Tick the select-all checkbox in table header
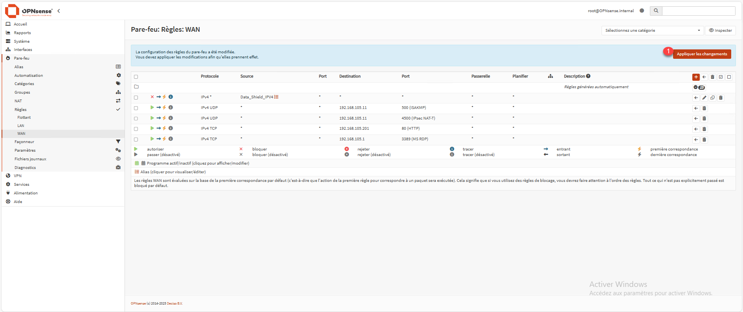This screenshot has width=743, height=312. pos(136,77)
